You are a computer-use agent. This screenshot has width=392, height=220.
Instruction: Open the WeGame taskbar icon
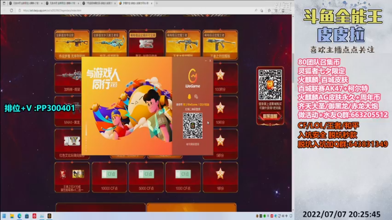click(49, 216)
